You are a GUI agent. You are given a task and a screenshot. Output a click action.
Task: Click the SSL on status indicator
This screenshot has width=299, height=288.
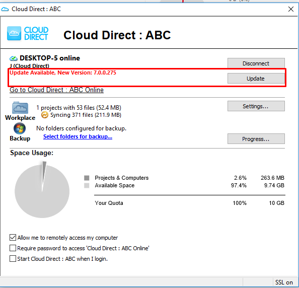[284, 282]
